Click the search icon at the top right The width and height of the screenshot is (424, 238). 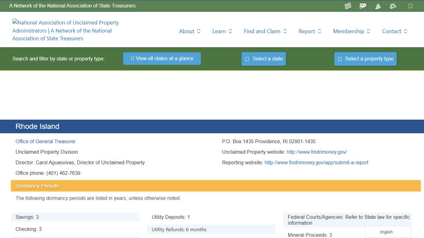tap(411, 6)
